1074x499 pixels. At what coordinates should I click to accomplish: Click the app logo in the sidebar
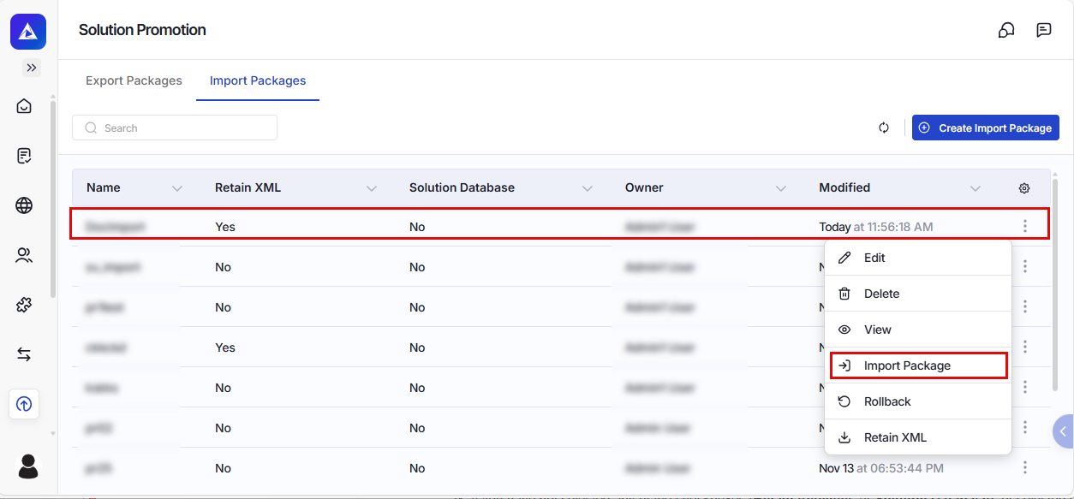pos(28,32)
